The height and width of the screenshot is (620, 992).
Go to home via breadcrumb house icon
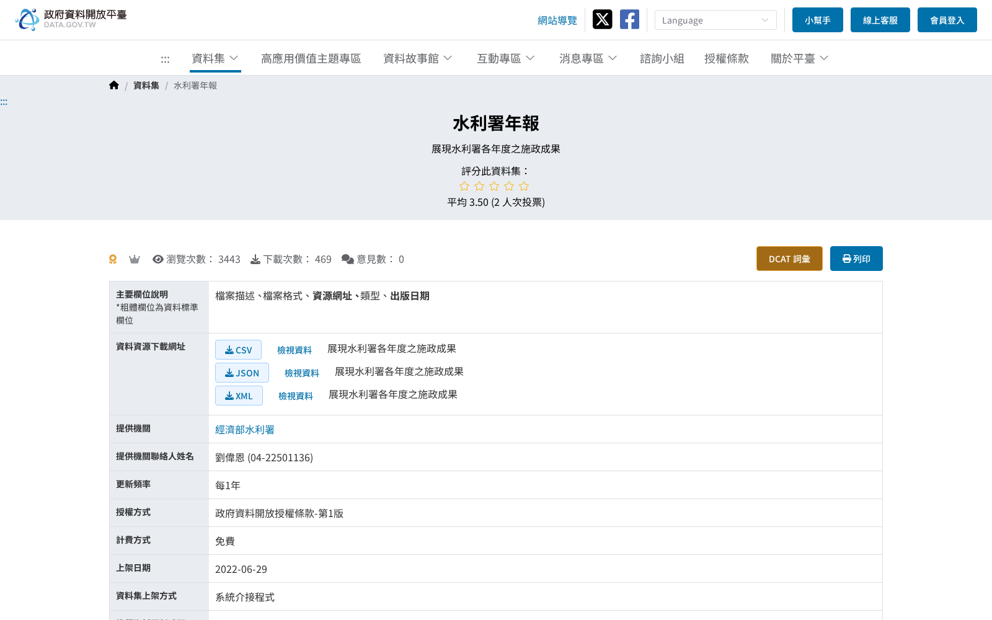(x=114, y=85)
